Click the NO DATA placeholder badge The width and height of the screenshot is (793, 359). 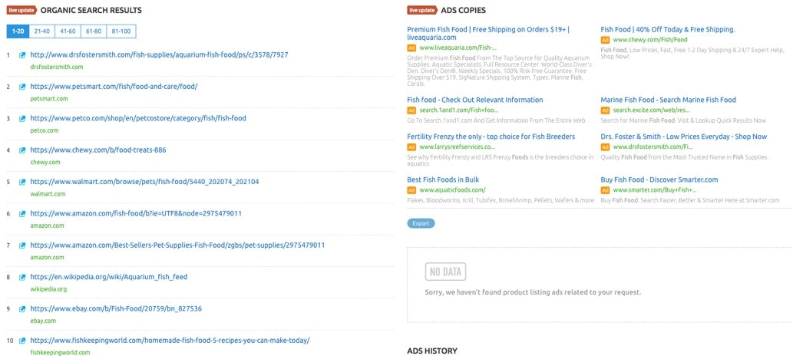pyautogui.click(x=445, y=272)
